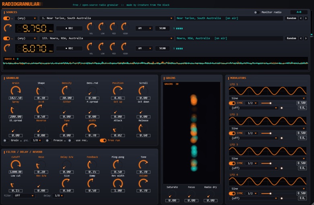This screenshot has height=205, width=314.
Task: Click the Rev width knob
Action: pos(118,184)
